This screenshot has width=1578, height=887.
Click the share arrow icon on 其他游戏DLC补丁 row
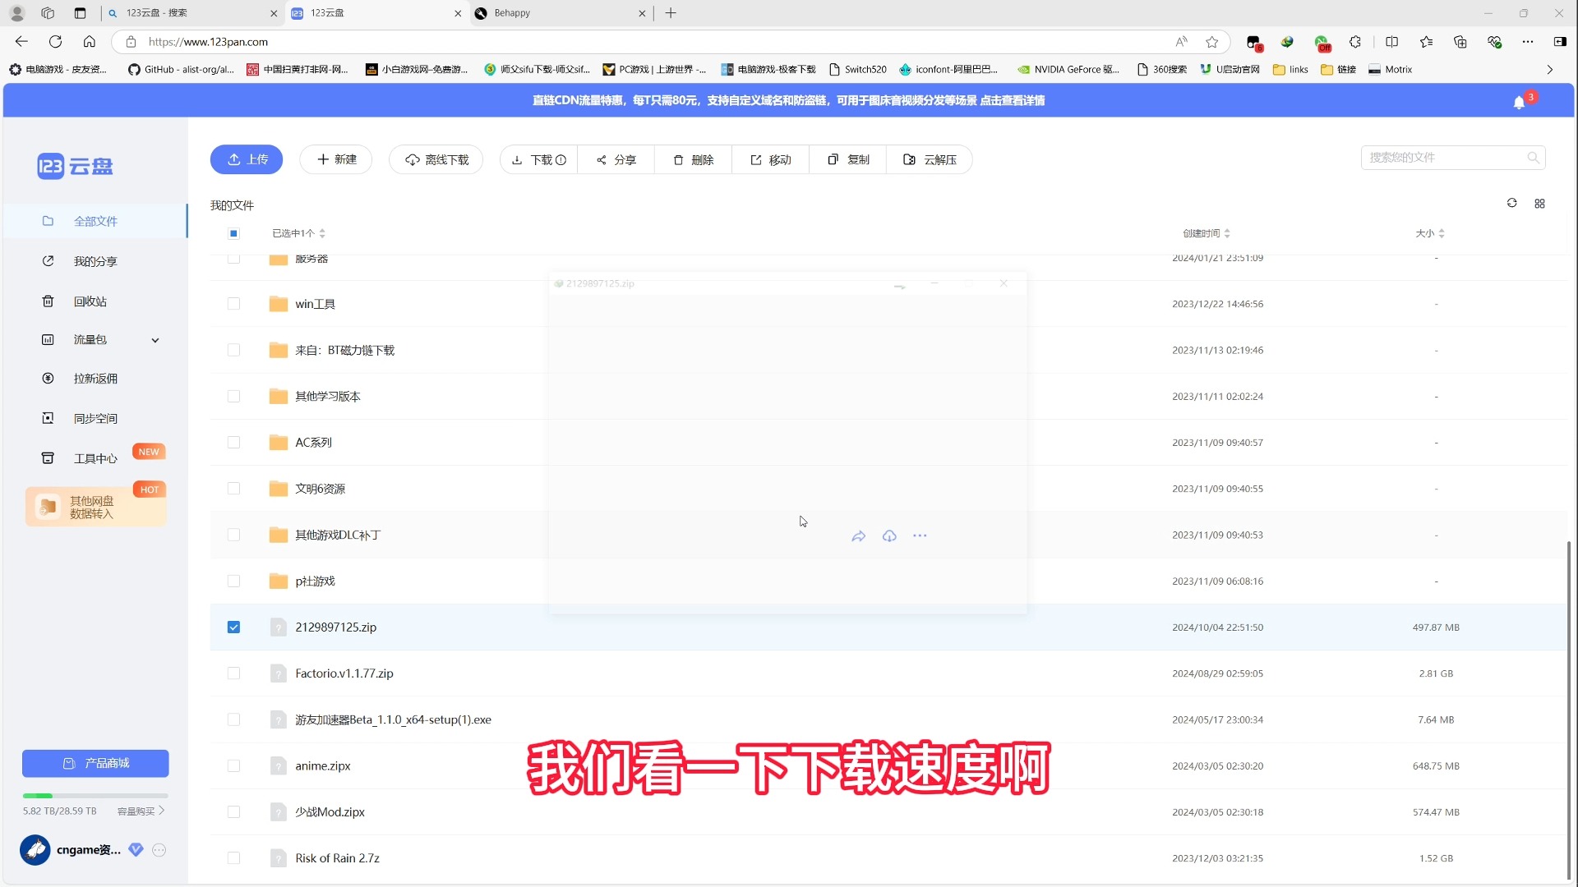point(858,536)
